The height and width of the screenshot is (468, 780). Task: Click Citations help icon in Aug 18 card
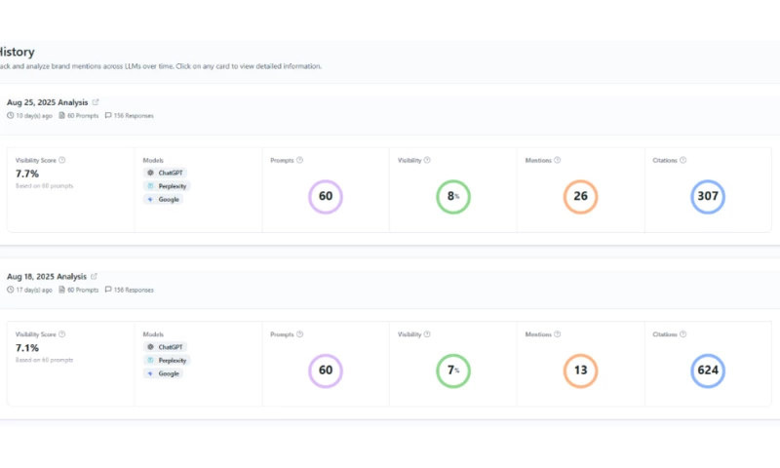click(x=683, y=334)
